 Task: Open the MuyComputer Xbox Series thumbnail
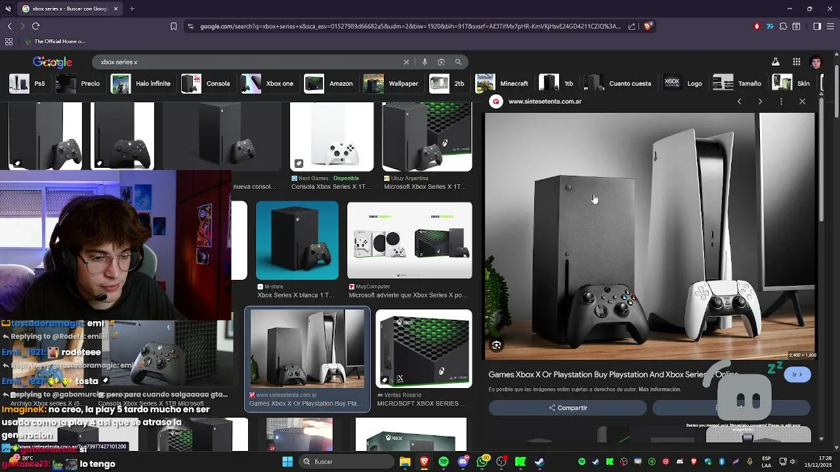tap(409, 241)
